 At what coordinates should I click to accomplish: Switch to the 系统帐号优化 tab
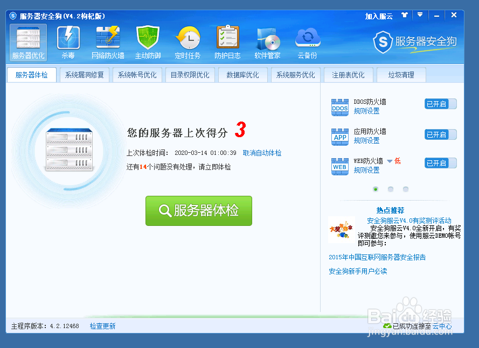(x=137, y=75)
